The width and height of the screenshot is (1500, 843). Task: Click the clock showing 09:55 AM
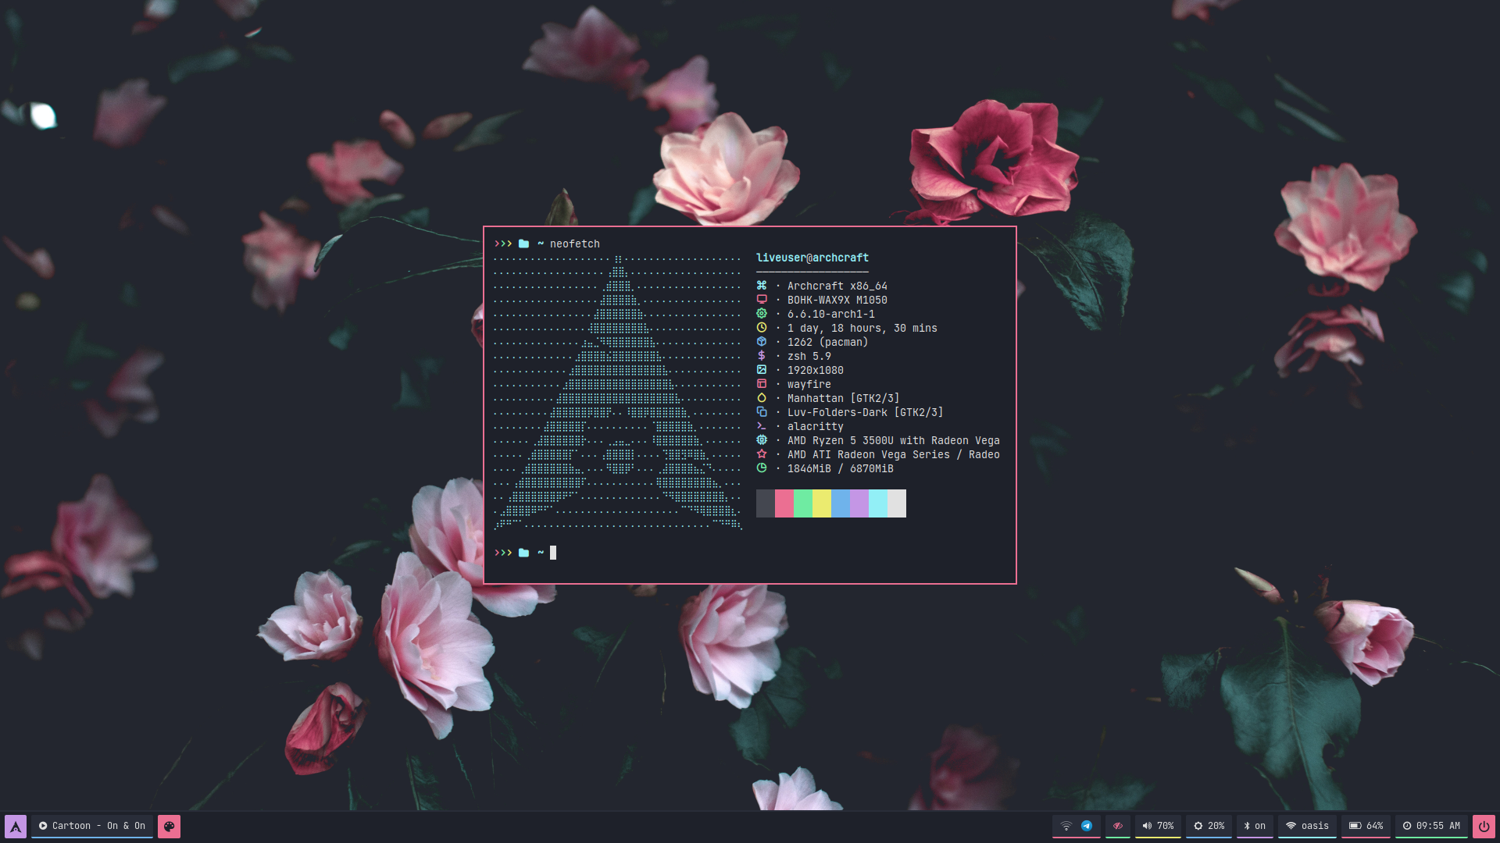point(1430,826)
